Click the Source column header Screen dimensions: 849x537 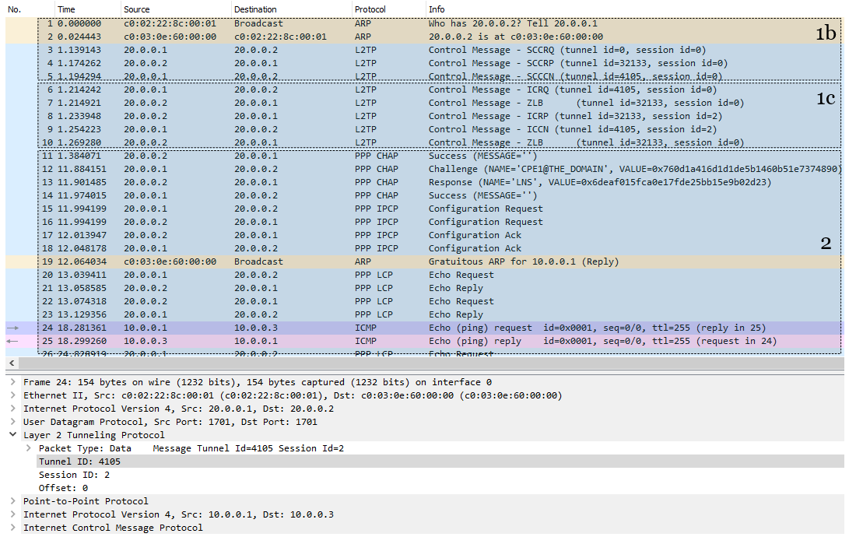(175, 9)
